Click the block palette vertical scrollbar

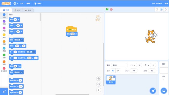click(x=40, y=17)
